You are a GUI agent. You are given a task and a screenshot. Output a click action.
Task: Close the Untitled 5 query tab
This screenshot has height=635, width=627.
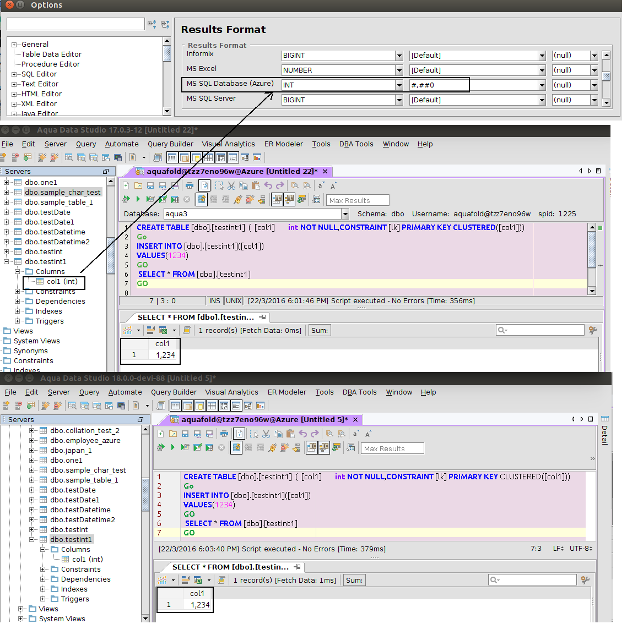click(355, 419)
